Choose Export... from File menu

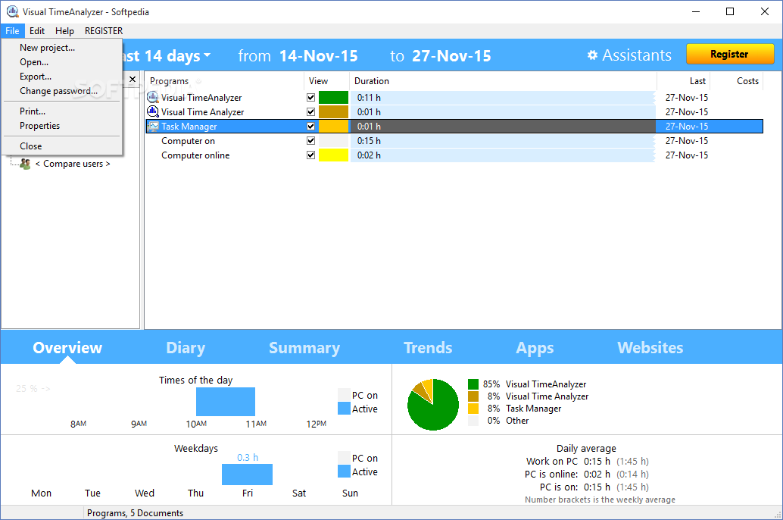pyautogui.click(x=62, y=77)
